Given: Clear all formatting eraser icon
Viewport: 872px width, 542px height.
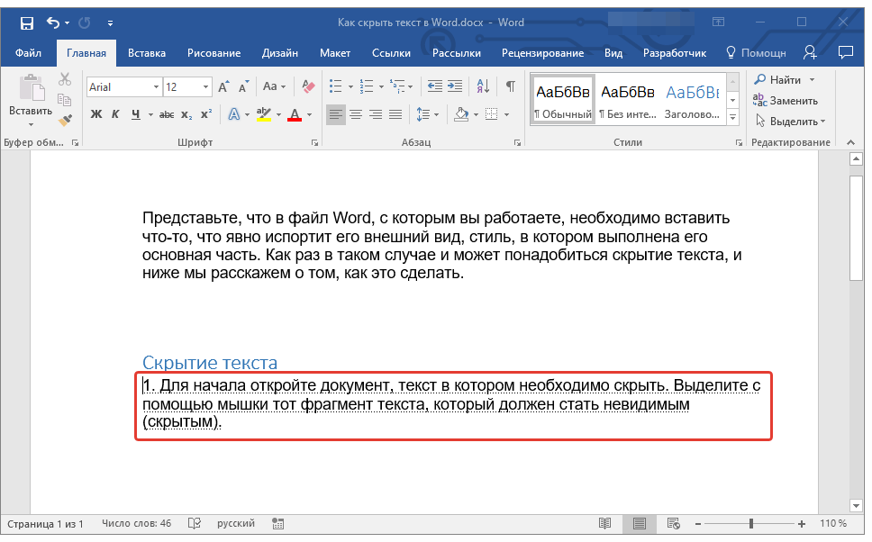Looking at the screenshot, I should coord(308,86).
